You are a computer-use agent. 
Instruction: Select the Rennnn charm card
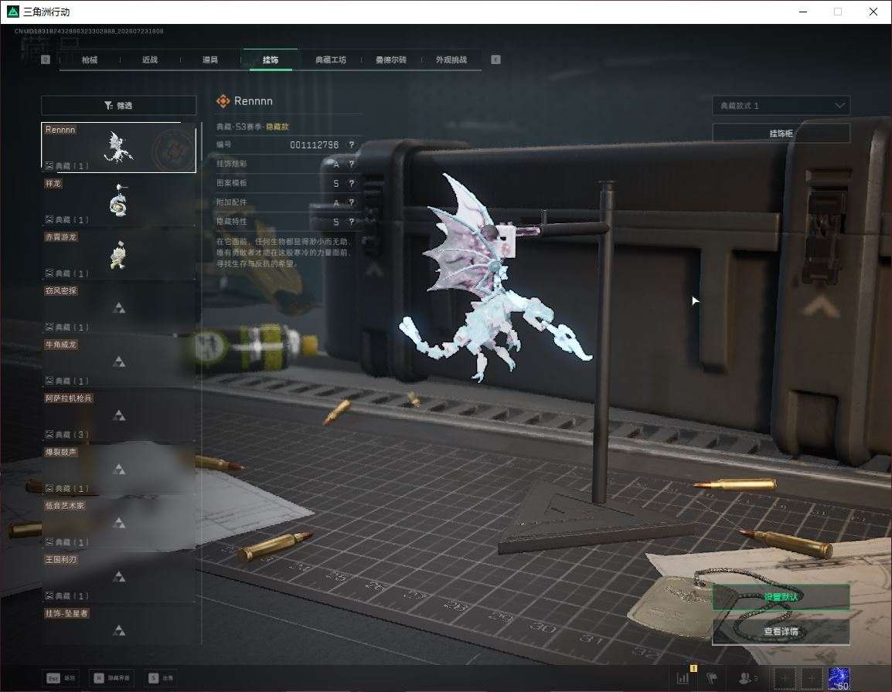pyautogui.click(x=118, y=148)
